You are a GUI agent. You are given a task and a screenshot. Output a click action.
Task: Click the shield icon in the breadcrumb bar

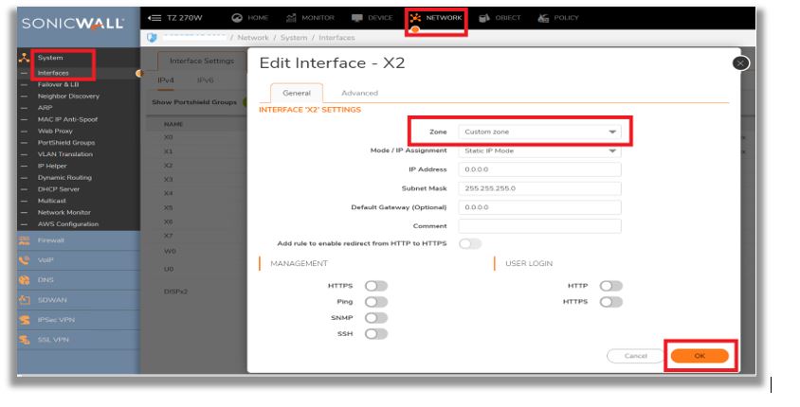(152, 38)
